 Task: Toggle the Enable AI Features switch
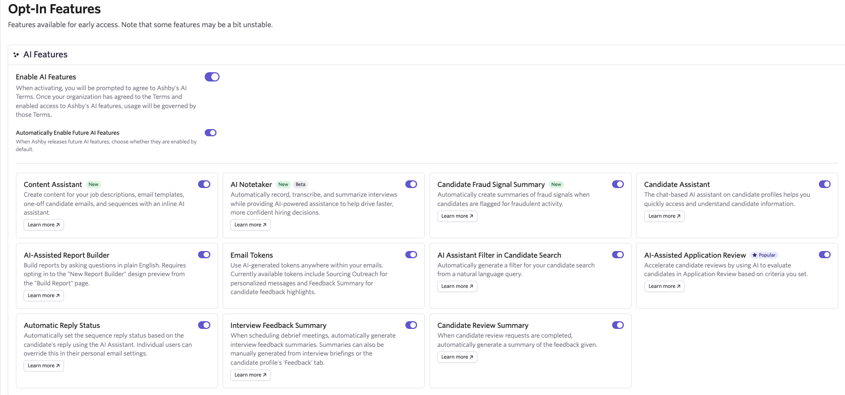[212, 77]
